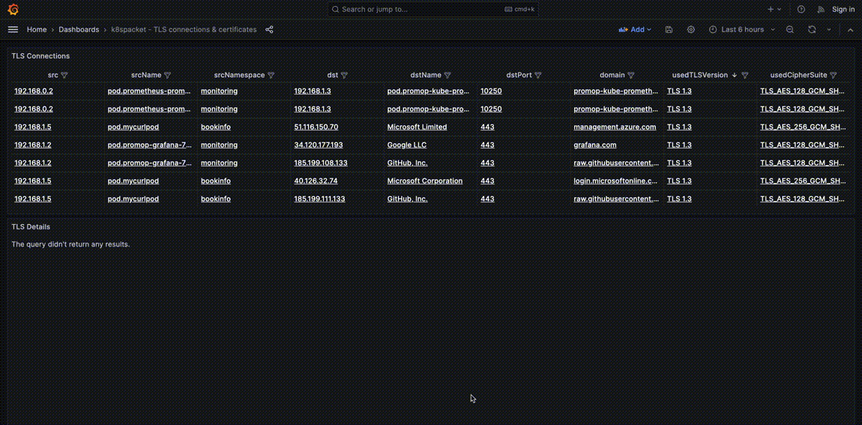This screenshot has height=425, width=862.
Task: Click login.microsoftonline domain link
Action: point(615,181)
